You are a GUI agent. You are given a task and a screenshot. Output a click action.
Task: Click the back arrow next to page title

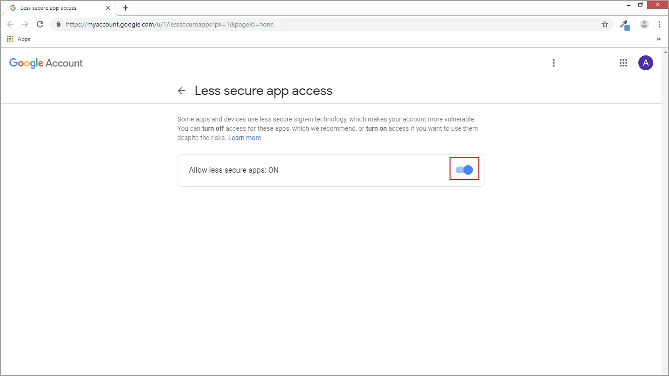click(181, 91)
